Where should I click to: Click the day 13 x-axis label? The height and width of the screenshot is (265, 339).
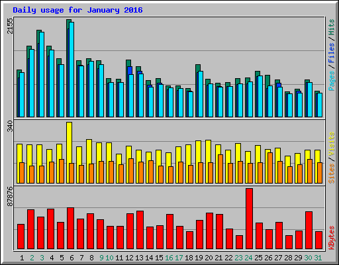139,258
